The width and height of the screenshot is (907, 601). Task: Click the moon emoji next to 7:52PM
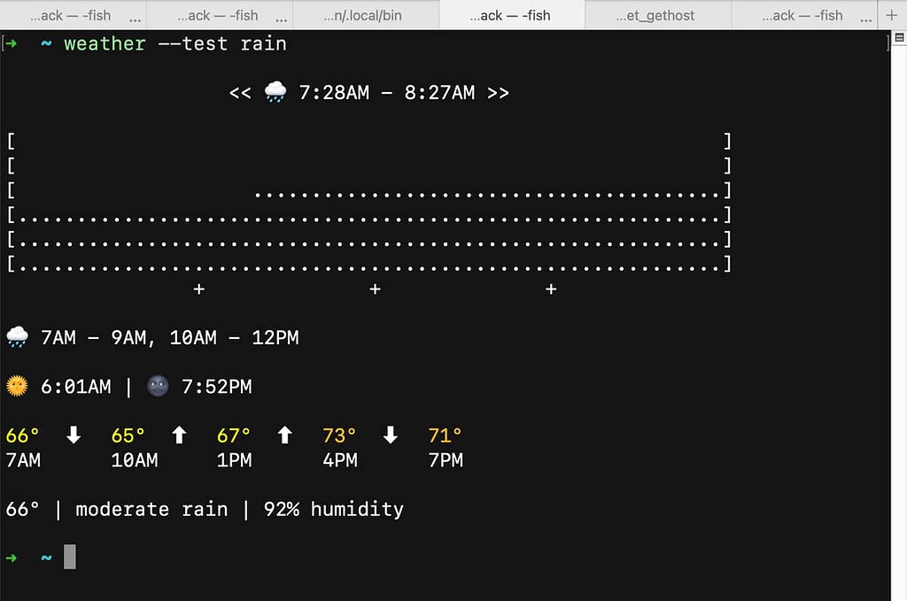(x=158, y=386)
